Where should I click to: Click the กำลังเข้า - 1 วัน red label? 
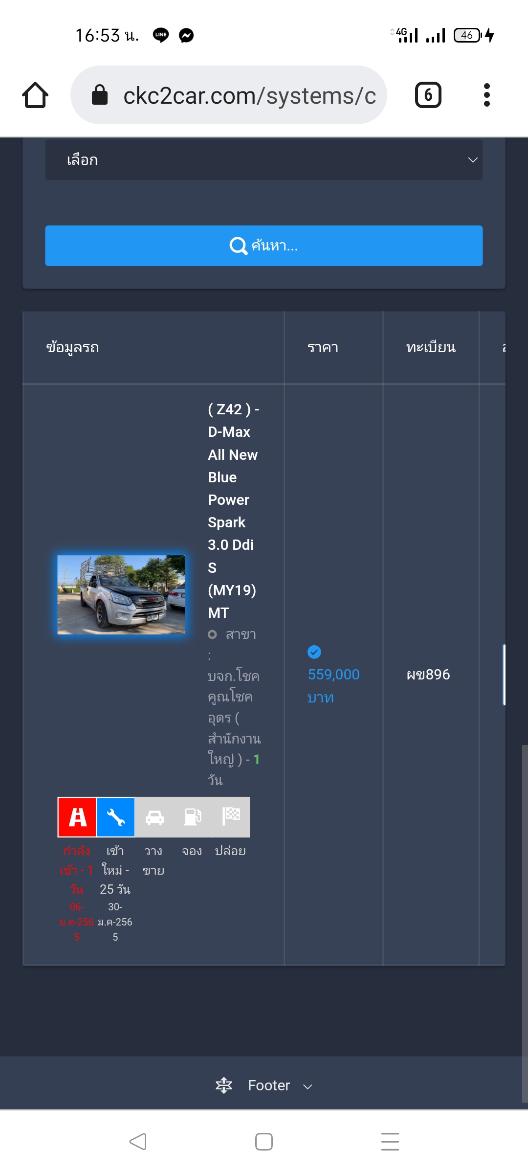point(77,870)
